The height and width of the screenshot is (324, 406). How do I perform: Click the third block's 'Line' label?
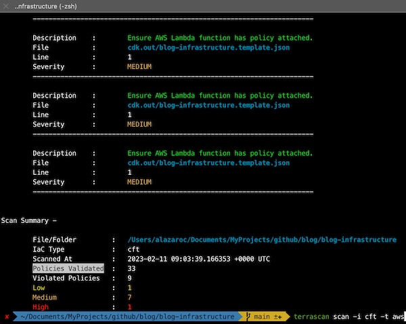tap(41, 172)
